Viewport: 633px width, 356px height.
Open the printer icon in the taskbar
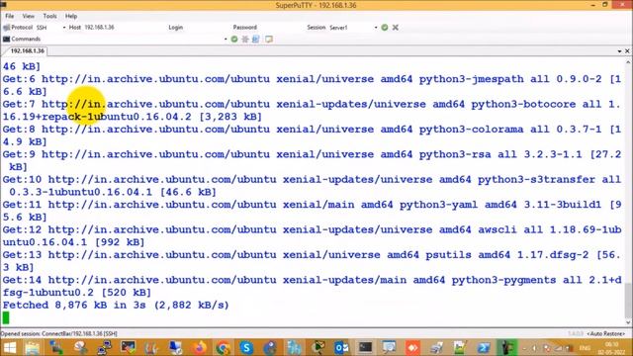pyautogui.click(x=436, y=347)
